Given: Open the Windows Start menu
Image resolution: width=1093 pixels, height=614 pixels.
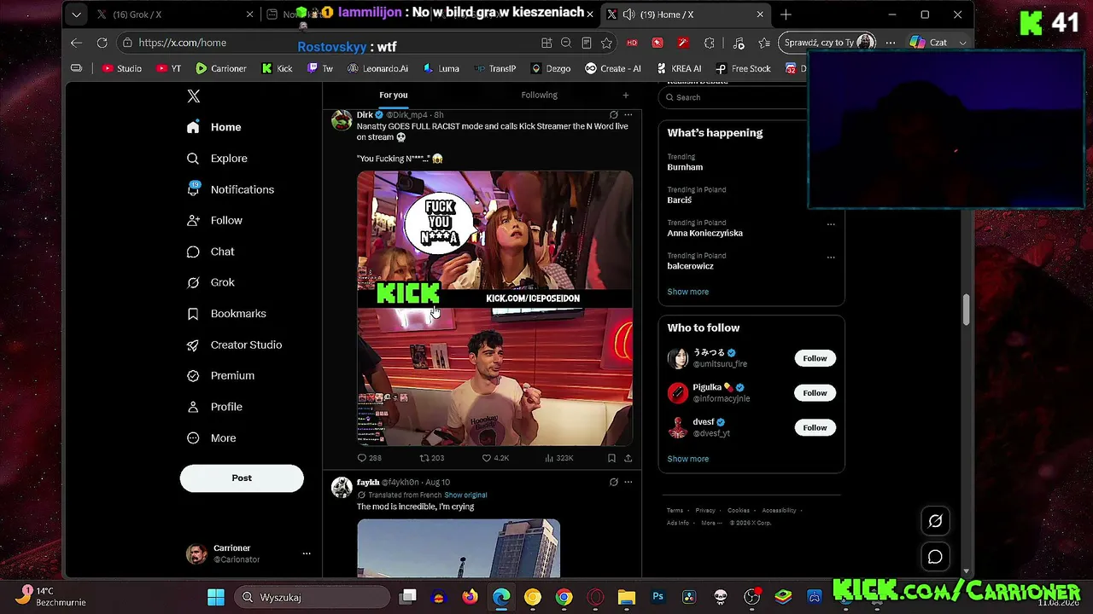Looking at the screenshot, I should [x=216, y=597].
